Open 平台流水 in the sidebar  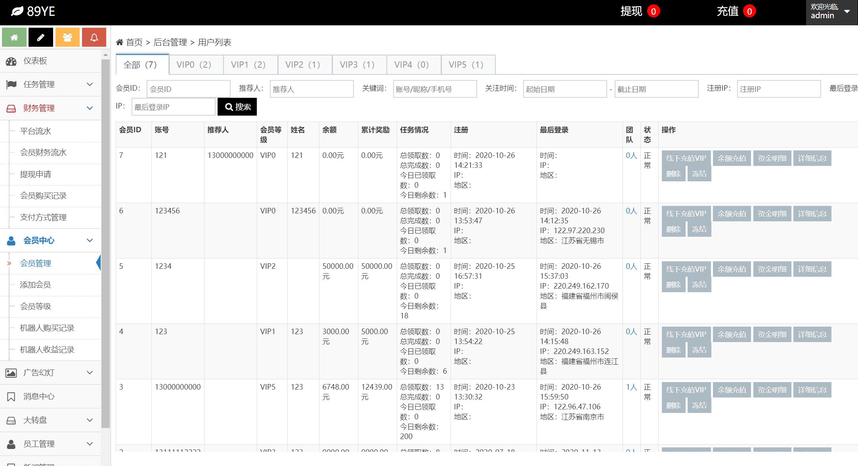click(x=36, y=131)
